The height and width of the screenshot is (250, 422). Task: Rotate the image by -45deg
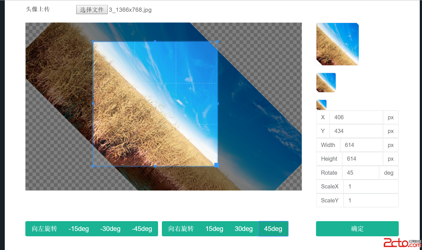[x=142, y=229]
